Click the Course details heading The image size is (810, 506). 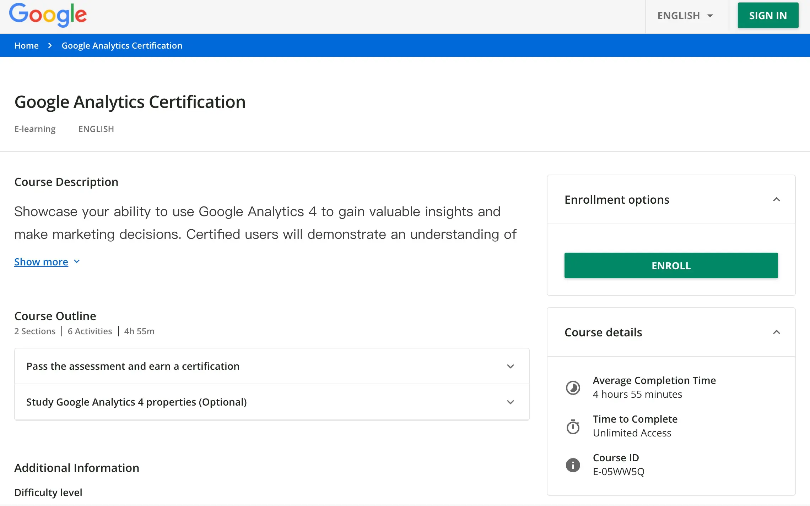pos(603,332)
